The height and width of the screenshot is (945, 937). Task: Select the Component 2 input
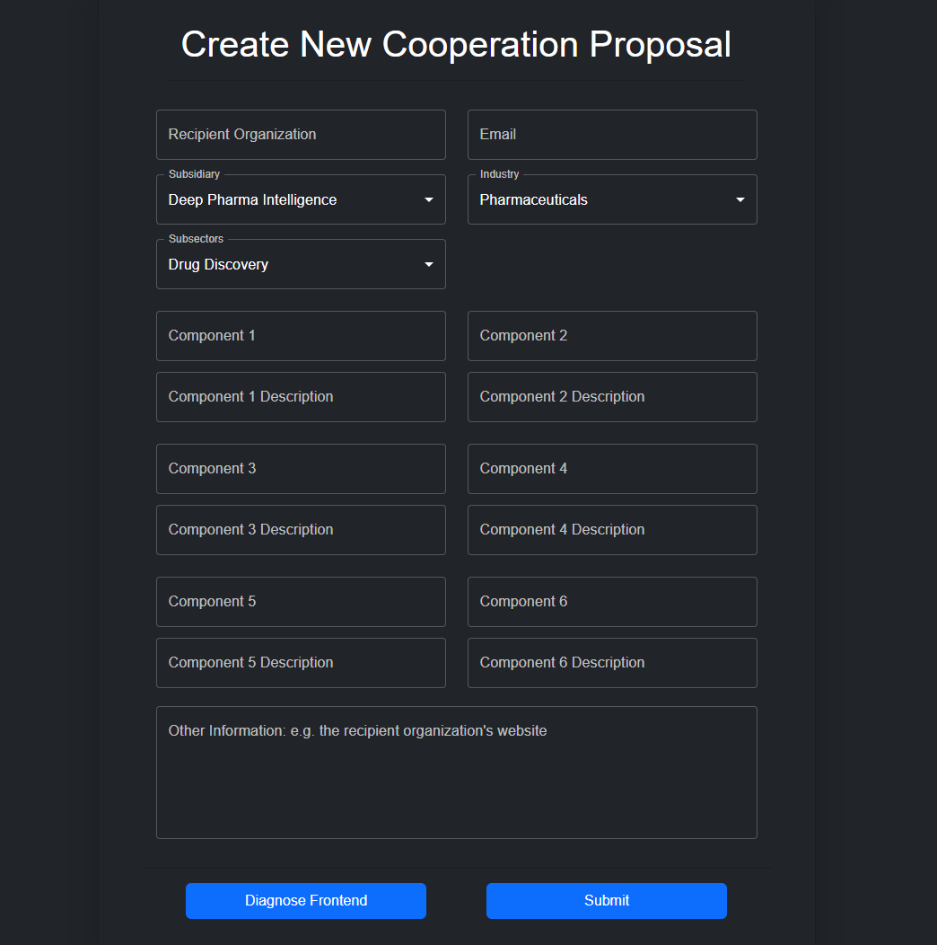[x=612, y=336]
